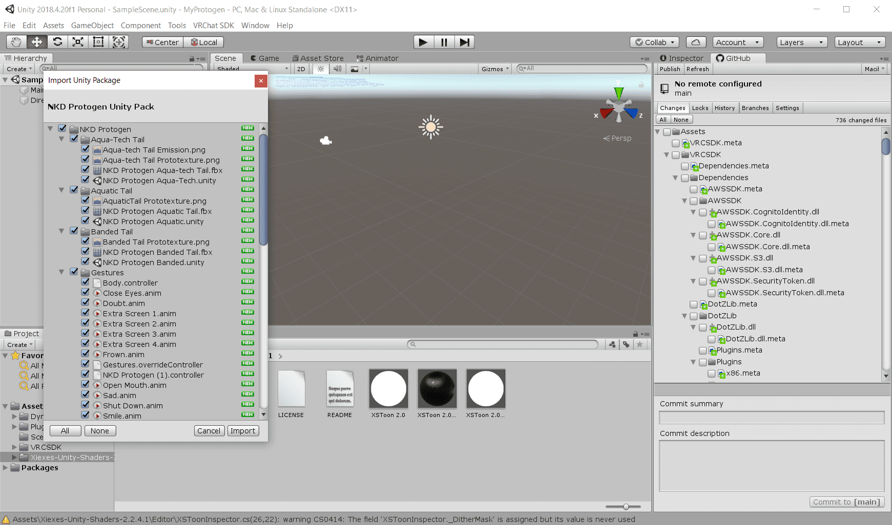Viewport: 892px width, 525px height.
Task: Open the Collab dropdown
Action: pos(655,42)
